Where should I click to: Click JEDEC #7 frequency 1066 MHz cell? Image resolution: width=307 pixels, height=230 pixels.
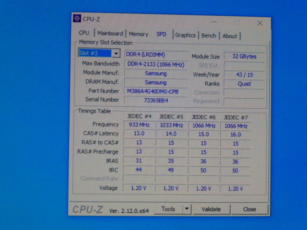coord(236,126)
